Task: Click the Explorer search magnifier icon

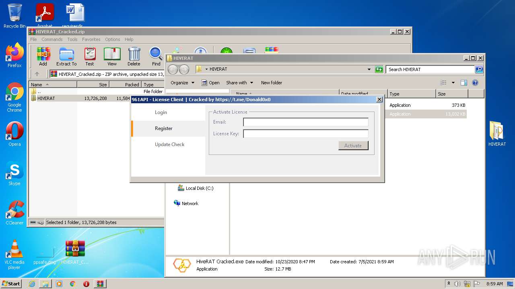Action: (x=479, y=69)
